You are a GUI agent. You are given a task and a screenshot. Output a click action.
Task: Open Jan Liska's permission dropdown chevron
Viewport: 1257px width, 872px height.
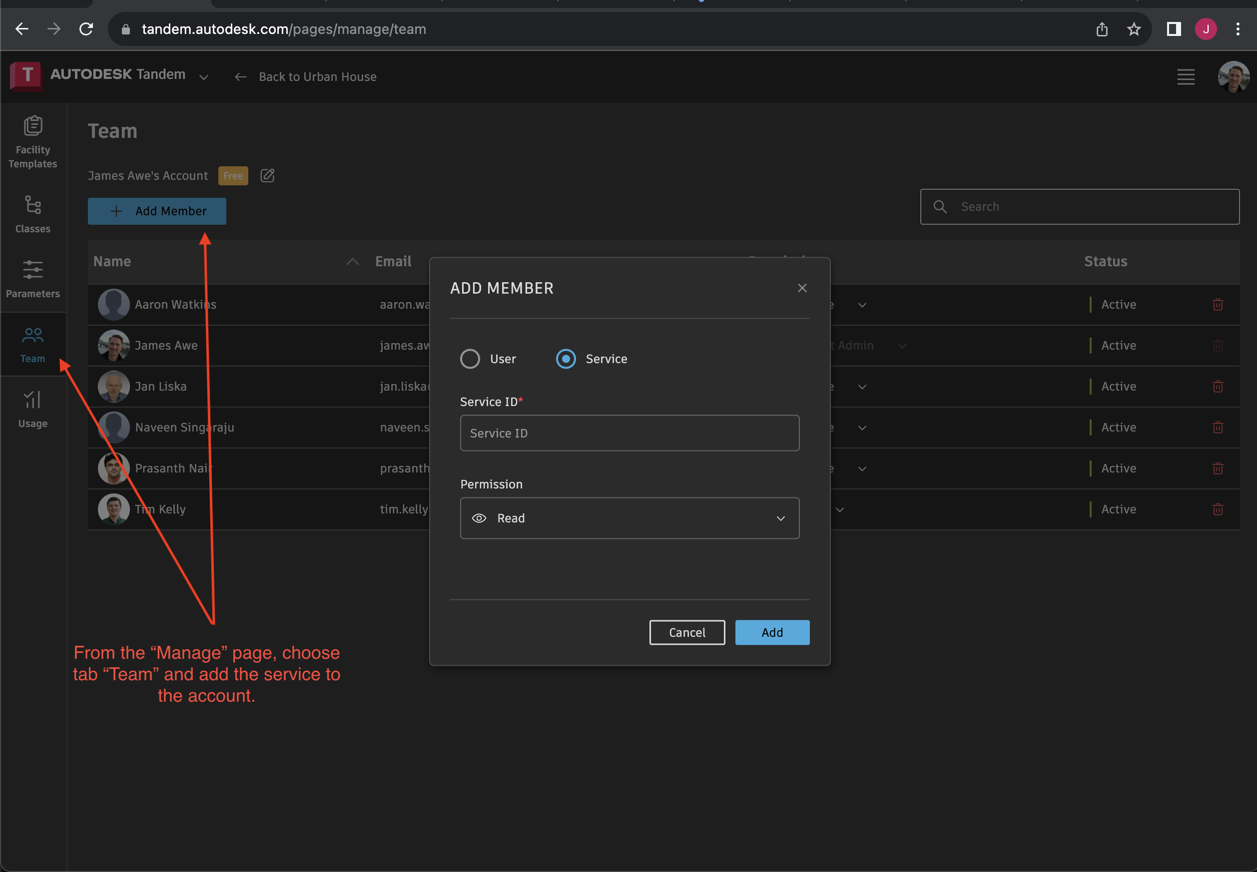tap(862, 387)
